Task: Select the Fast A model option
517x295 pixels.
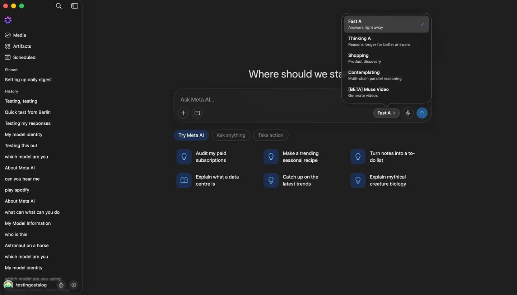Action: pos(386,24)
